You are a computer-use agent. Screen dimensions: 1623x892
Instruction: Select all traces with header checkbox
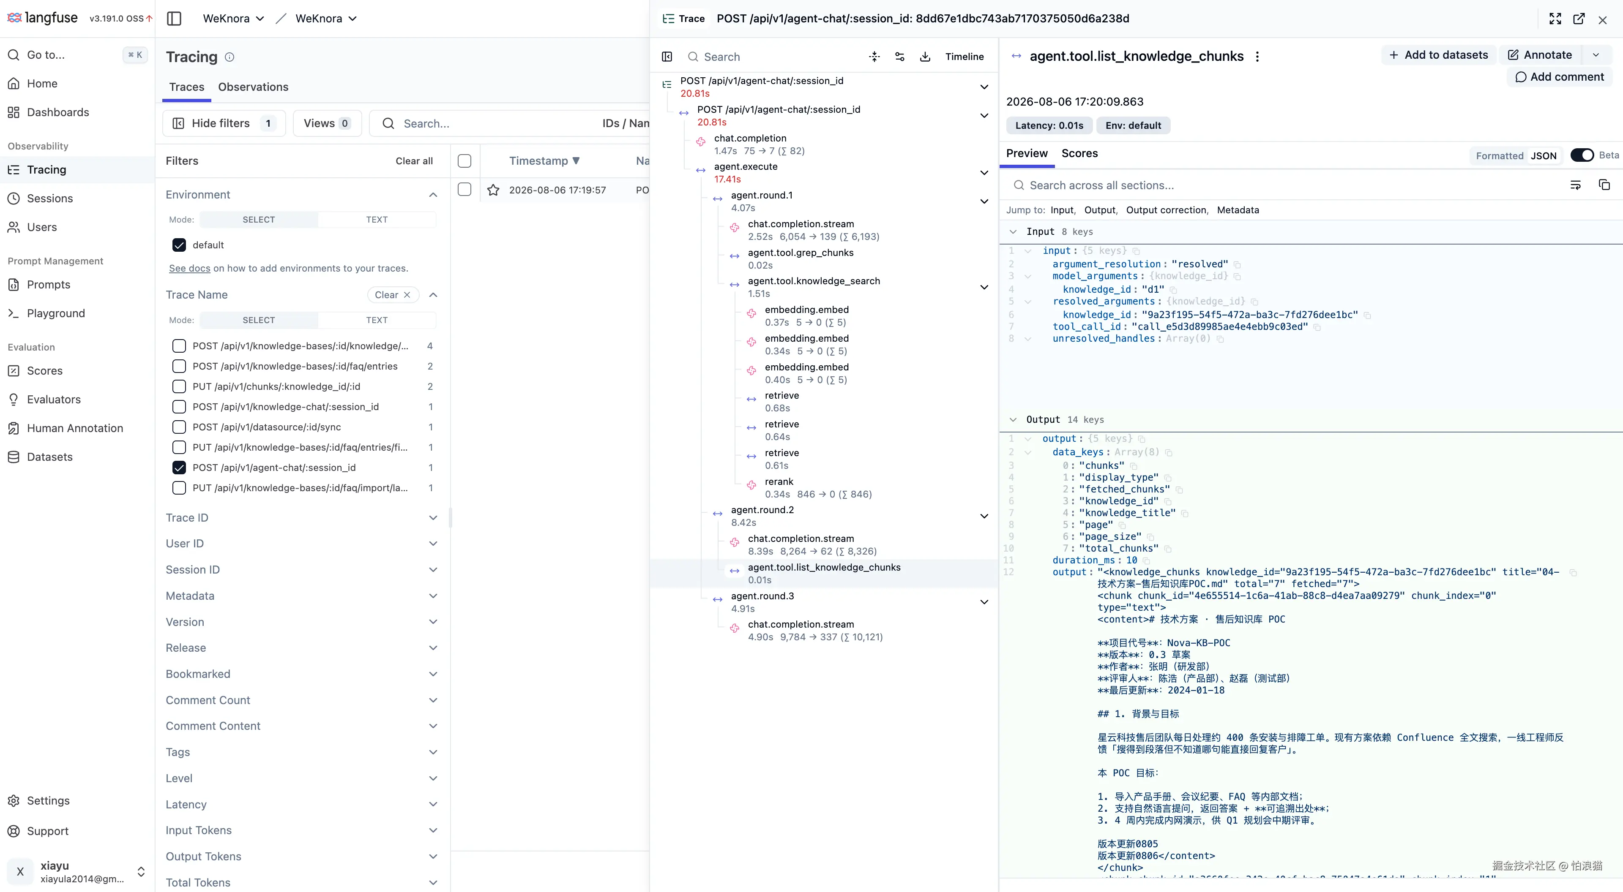click(x=464, y=160)
